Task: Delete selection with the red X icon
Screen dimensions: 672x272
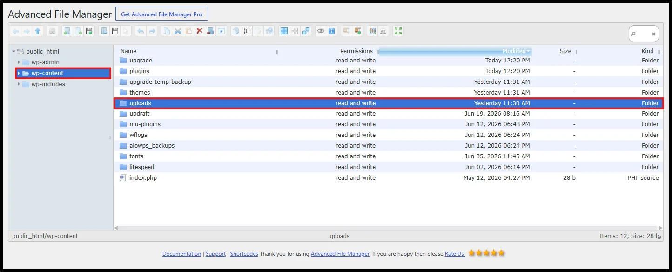Action: (199, 31)
